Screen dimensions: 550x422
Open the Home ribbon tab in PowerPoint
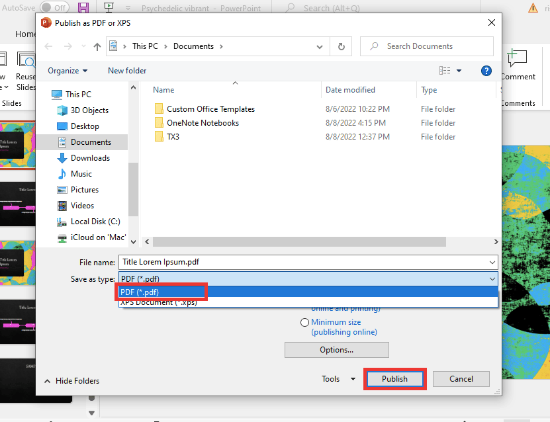click(25, 34)
